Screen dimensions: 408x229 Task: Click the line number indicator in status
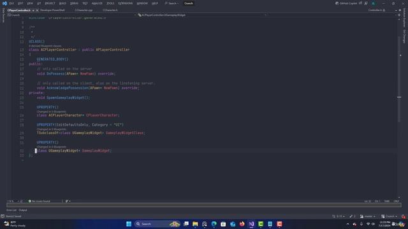click(x=368, y=201)
